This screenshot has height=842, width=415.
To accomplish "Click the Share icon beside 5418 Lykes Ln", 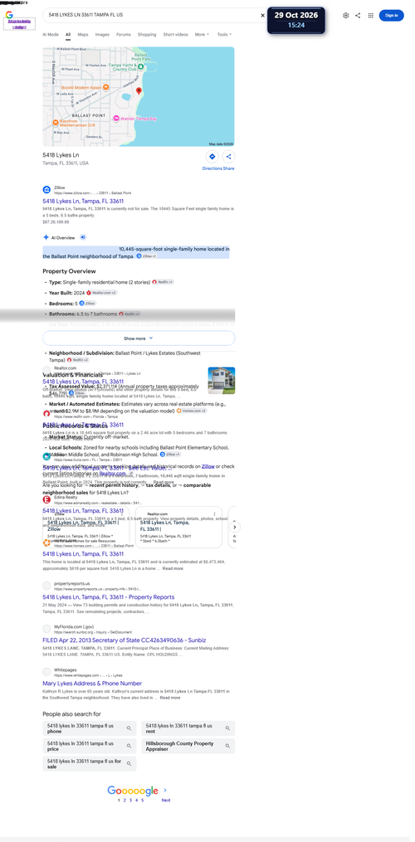I will [228, 156].
